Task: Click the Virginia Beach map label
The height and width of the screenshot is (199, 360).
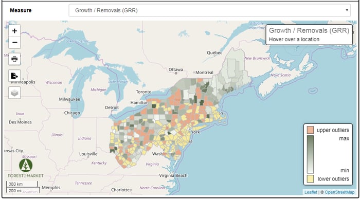Action: (173, 175)
